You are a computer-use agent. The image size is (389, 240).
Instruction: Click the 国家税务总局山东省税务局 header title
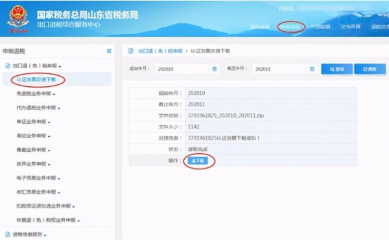point(88,15)
